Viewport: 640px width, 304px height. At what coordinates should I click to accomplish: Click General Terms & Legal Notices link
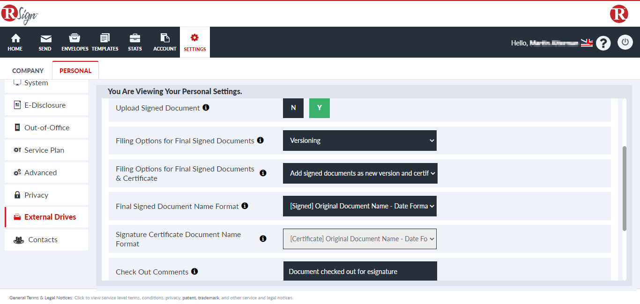point(41,297)
